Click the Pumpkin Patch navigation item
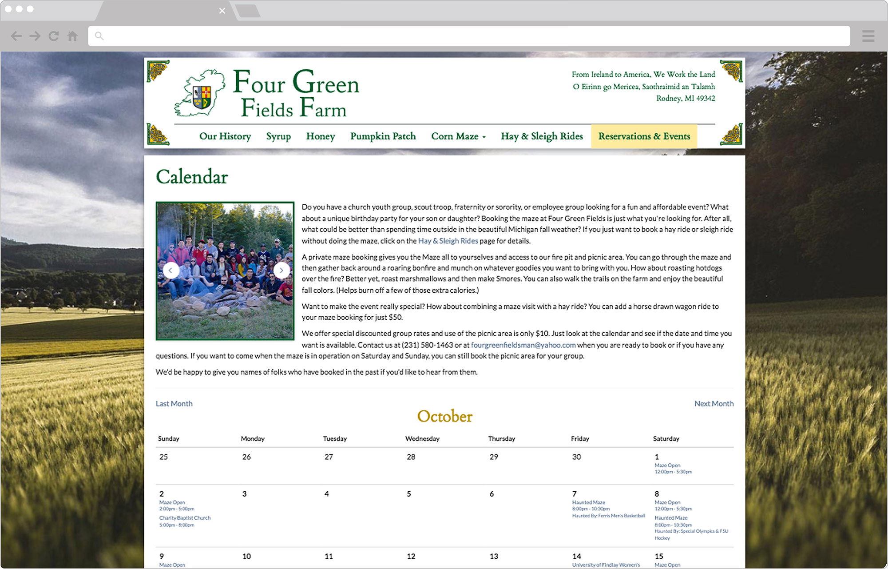 coord(383,136)
